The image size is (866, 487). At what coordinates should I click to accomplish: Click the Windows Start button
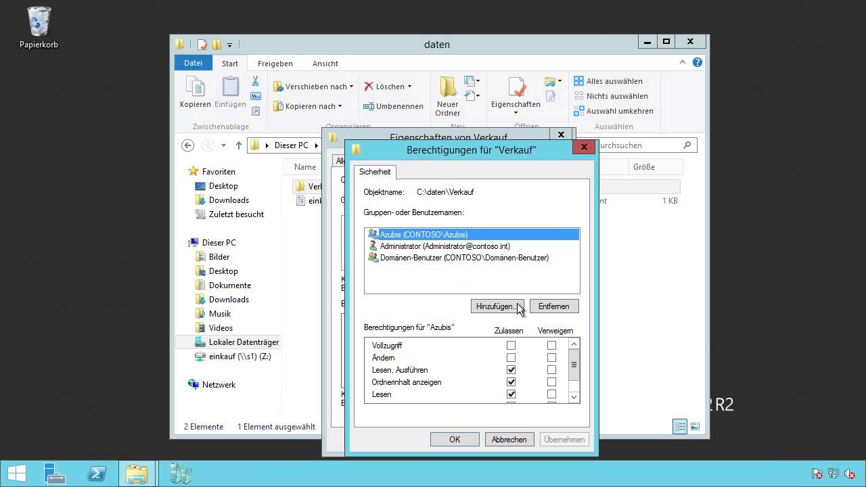click(17, 473)
